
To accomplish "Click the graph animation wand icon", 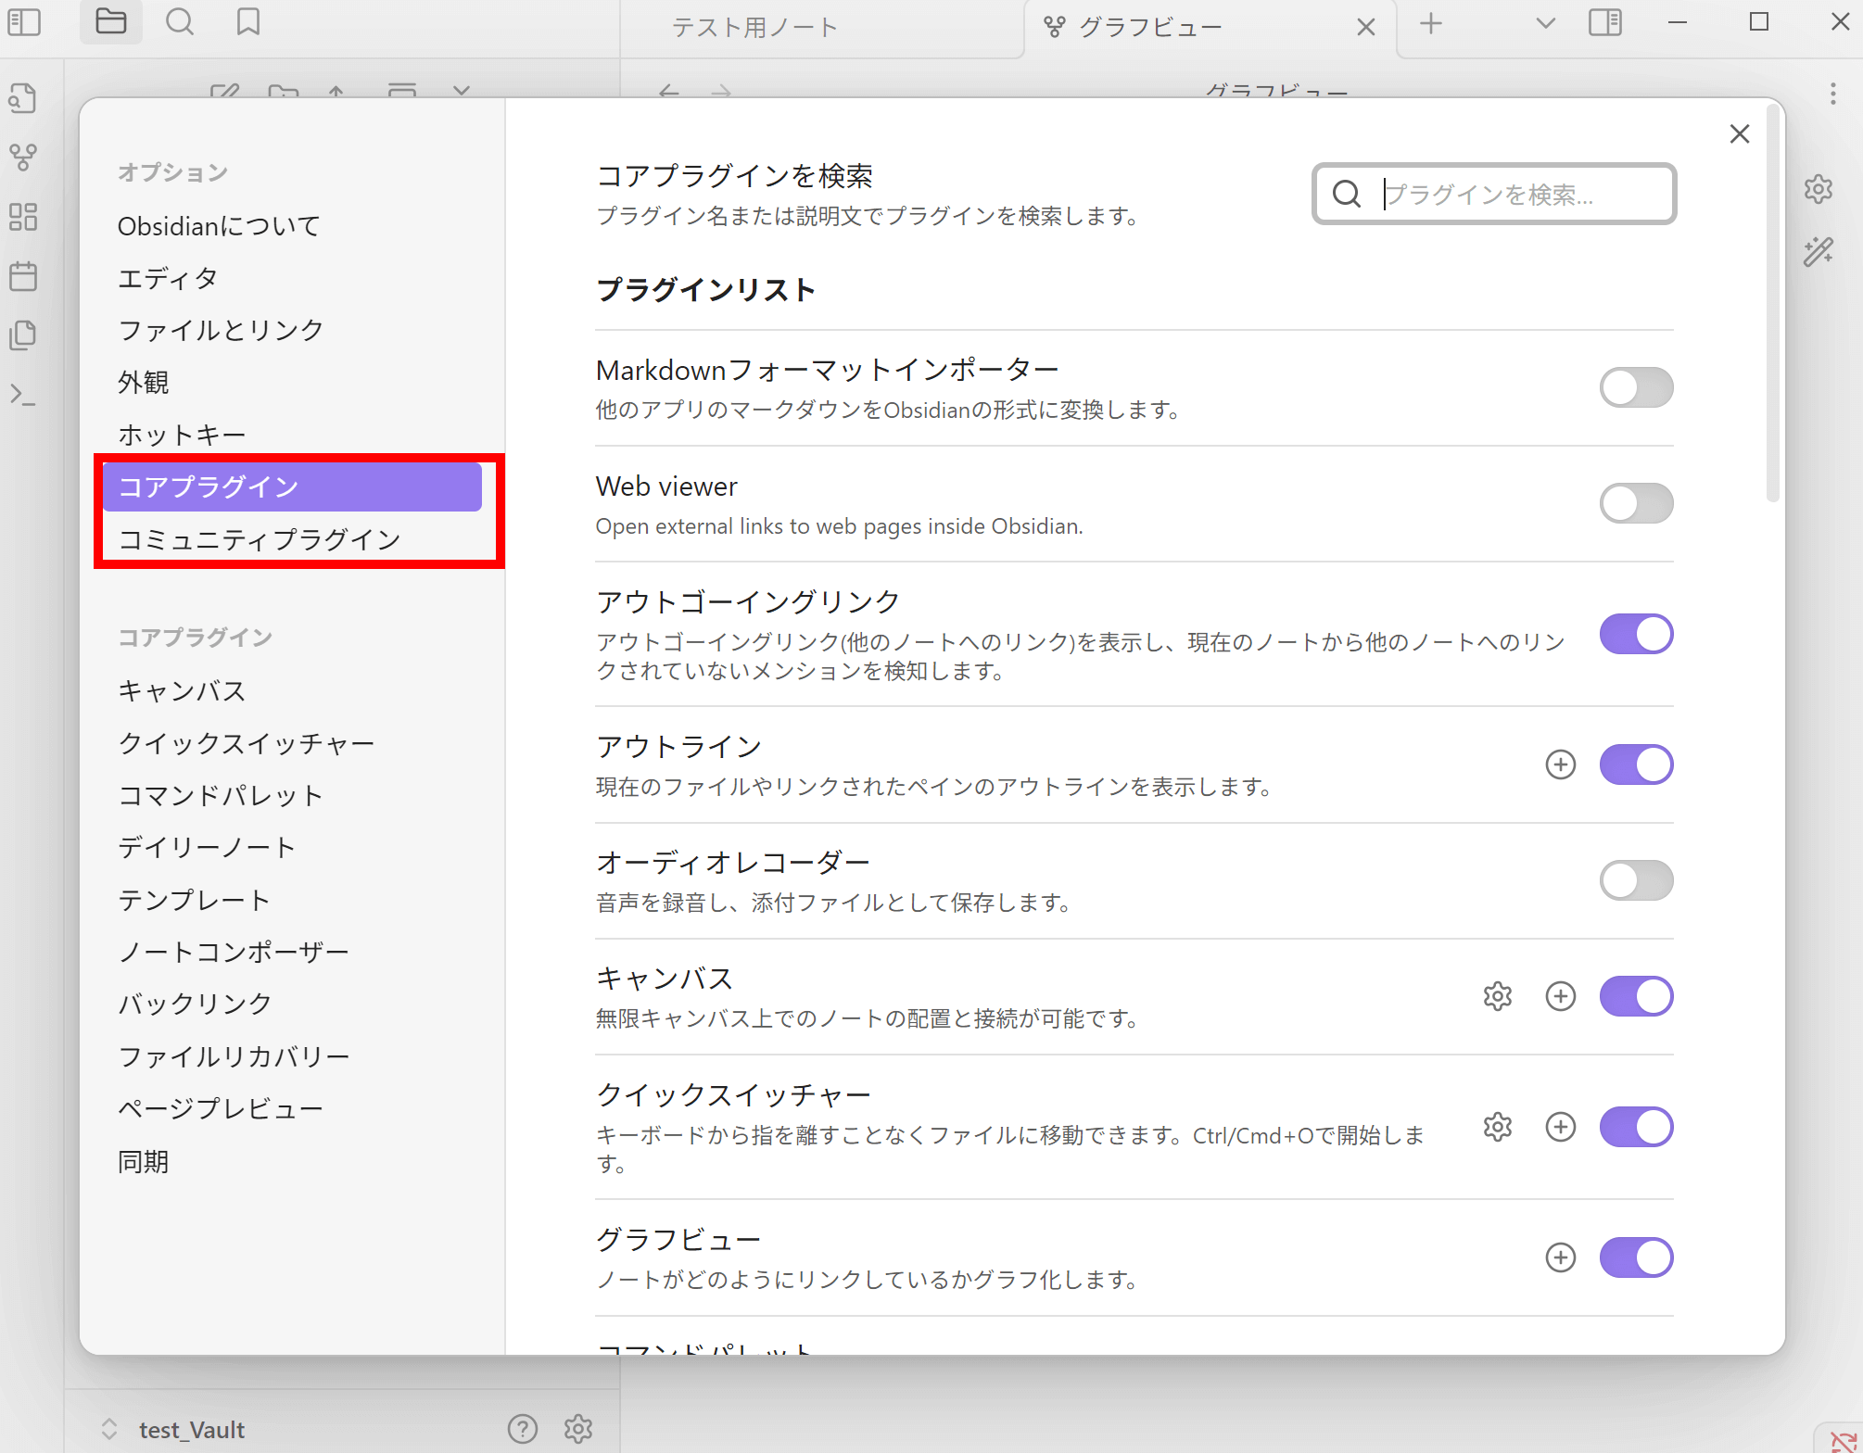I will [x=1819, y=251].
